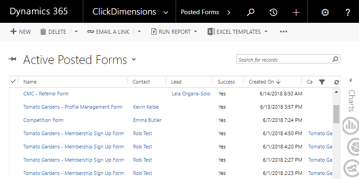This screenshot has width=359, height=179.
Task: Sort by the Contact column header
Action: point(141,82)
